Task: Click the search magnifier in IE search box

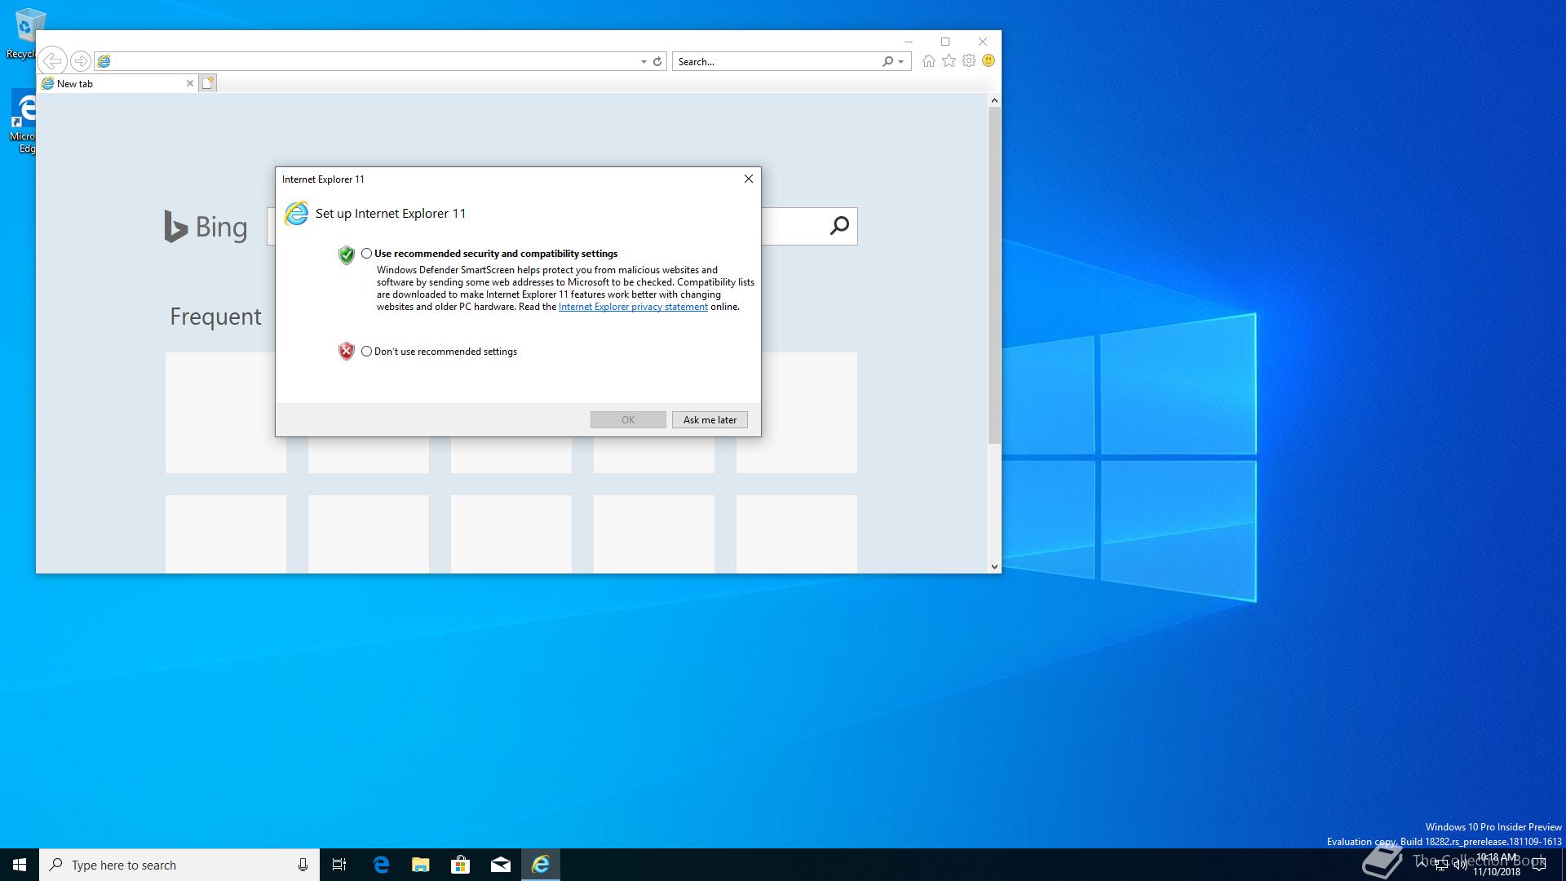Action: pos(887,61)
